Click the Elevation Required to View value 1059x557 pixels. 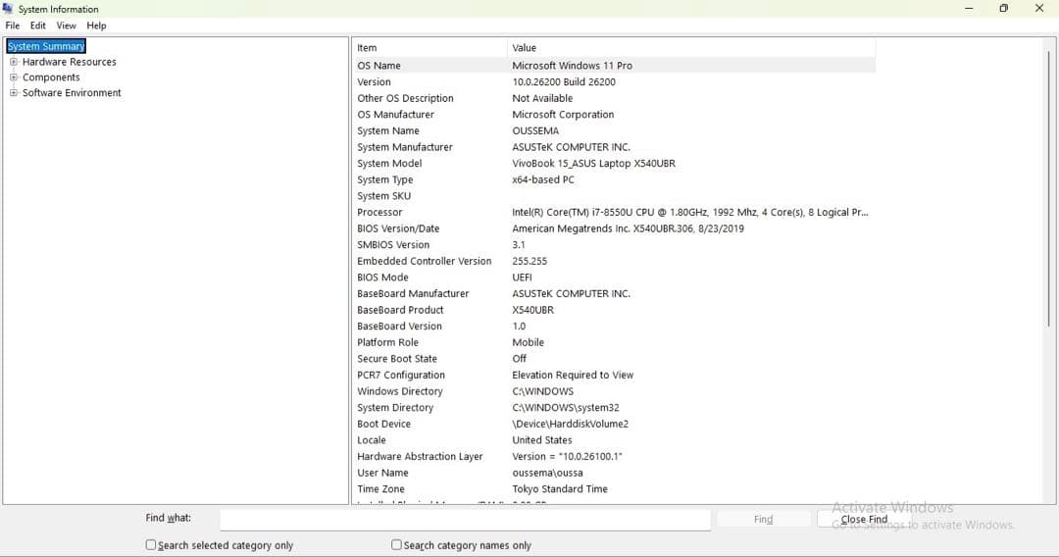(x=572, y=375)
